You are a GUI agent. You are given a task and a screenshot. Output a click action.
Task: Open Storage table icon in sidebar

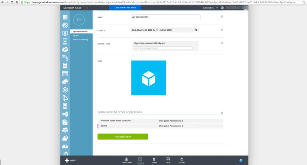pyautogui.click(x=65, y=74)
